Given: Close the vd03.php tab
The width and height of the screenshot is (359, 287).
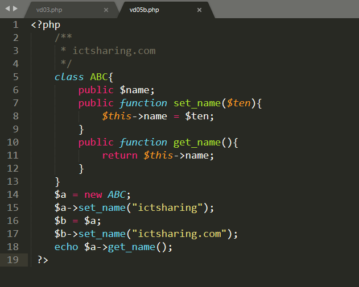Looking at the screenshot, I should pyautogui.click(x=106, y=10).
